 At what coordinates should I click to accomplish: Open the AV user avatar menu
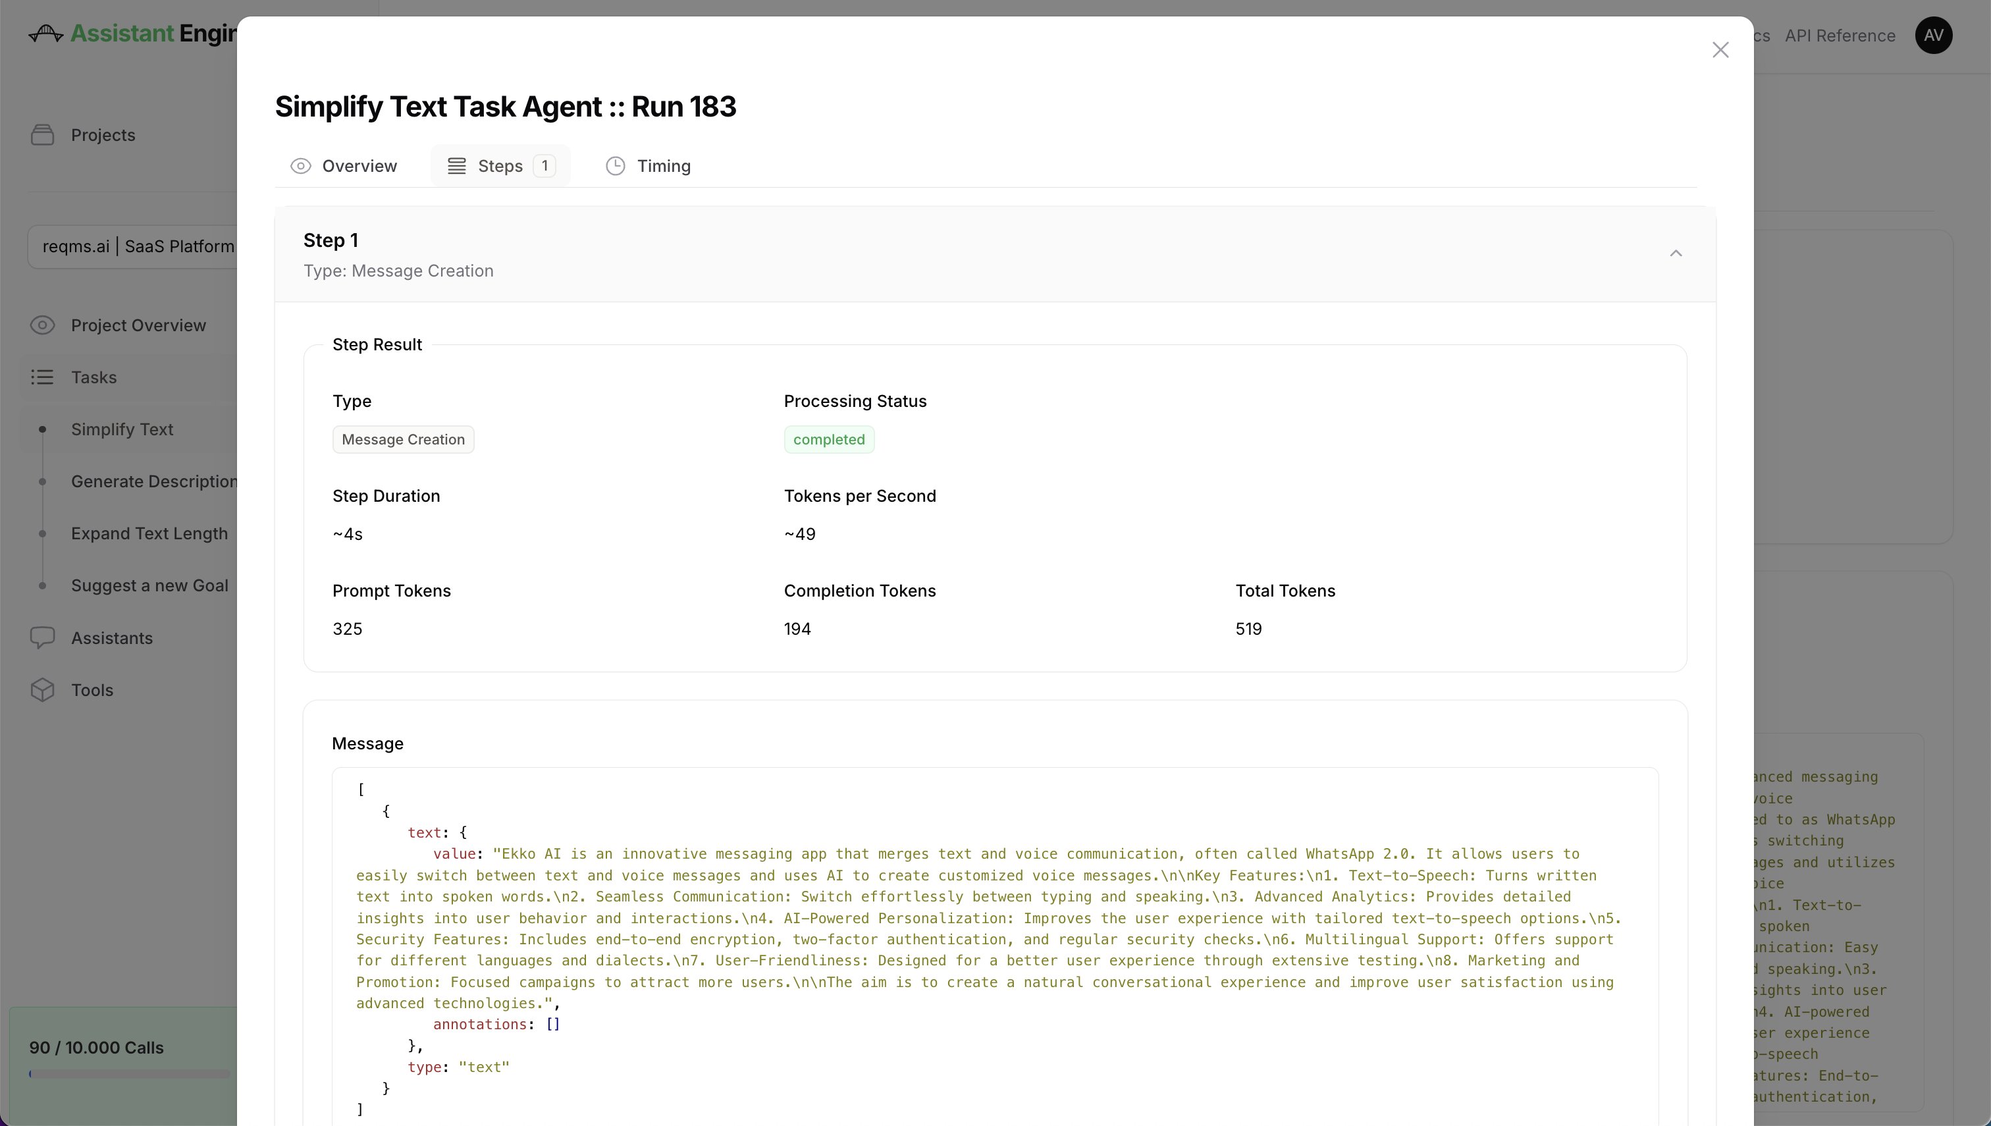pyautogui.click(x=1933, y=36)
